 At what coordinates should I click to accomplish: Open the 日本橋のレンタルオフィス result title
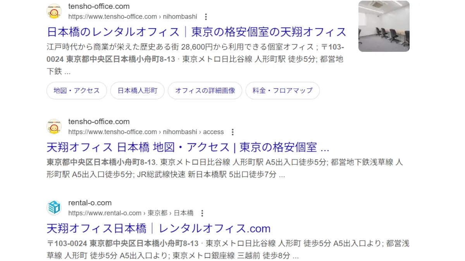196,32
